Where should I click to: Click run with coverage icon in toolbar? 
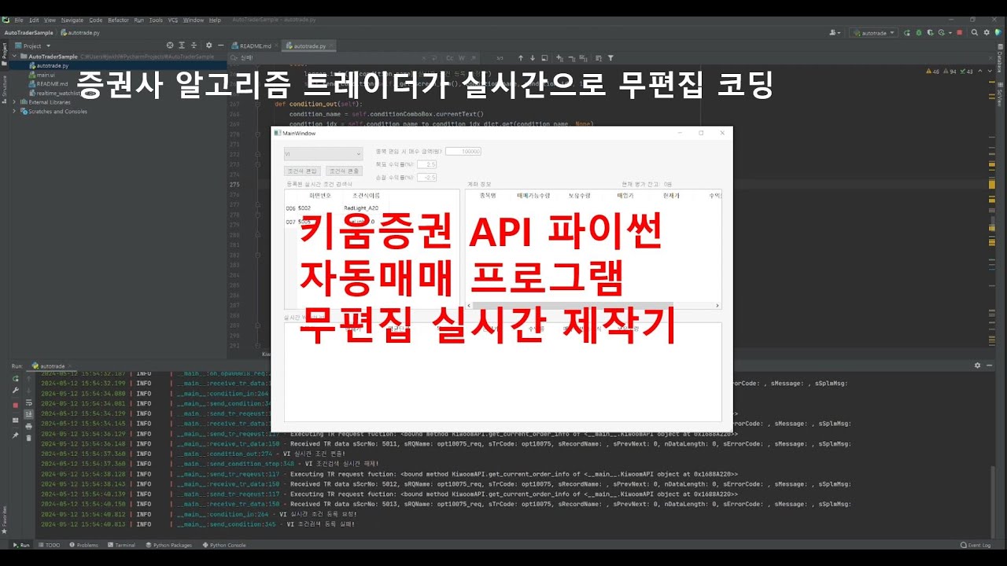coord(929,33)
